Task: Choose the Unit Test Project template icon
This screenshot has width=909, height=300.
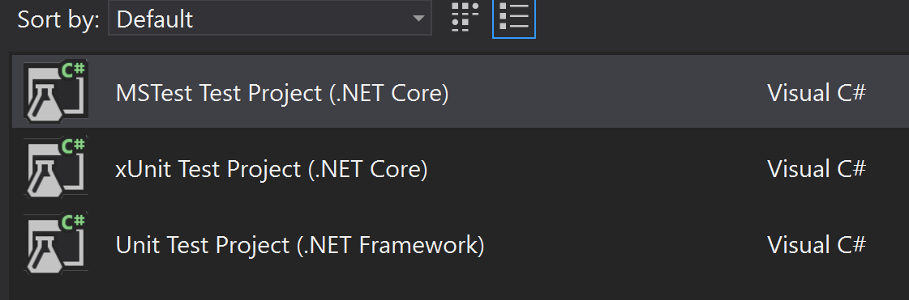Action: pyautogui.click(x=56, y=243)
